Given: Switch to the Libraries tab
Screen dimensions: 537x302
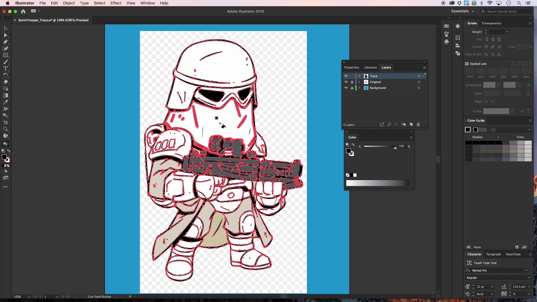Looking at the screenshot, I should click(370, 68).
